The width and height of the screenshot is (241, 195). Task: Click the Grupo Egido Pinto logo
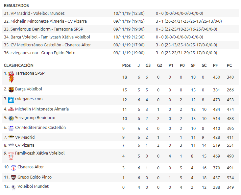tap(13, 178)
